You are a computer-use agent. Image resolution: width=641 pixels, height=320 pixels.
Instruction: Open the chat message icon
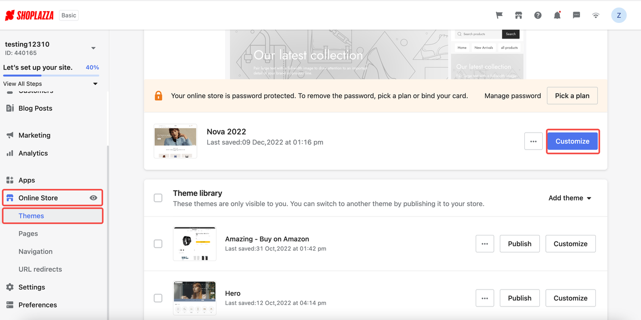click(x=576, y=15)
